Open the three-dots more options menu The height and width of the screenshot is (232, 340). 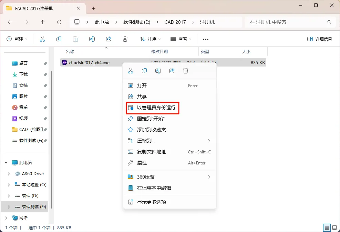click(x=206, y=39)
